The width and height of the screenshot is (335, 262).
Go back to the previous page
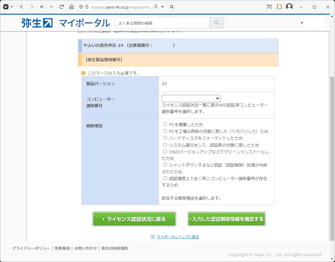(21, 7)
